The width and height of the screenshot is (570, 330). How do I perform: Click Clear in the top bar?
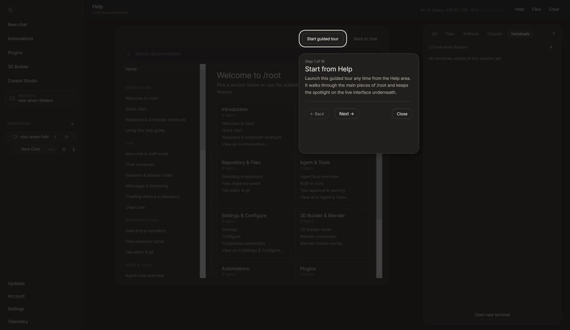(x=554, y=9)
